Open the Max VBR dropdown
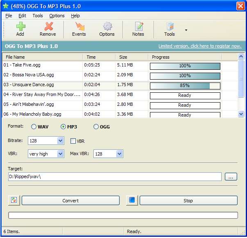This screenshot has height=238, width=247. pyautogui.click(x=120, y=153)
